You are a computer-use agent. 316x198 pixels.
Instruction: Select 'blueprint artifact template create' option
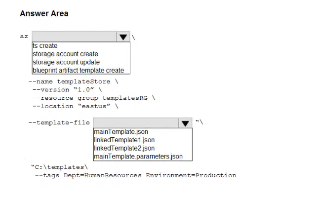(78, 71)
